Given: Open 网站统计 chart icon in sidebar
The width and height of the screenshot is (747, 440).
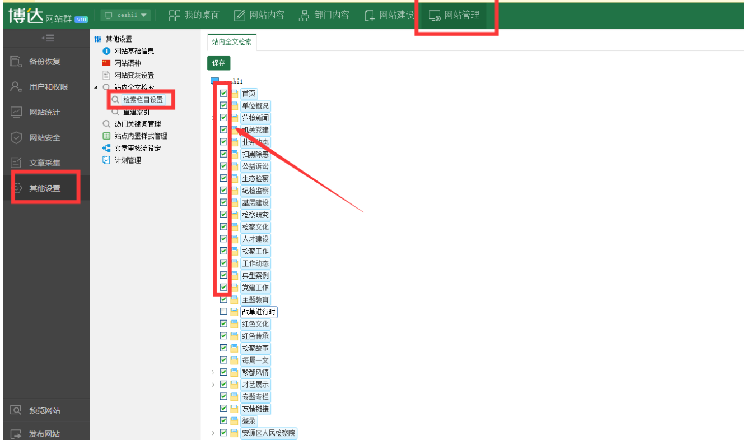Looking at the screenshot, I should (x=16, y=112).
